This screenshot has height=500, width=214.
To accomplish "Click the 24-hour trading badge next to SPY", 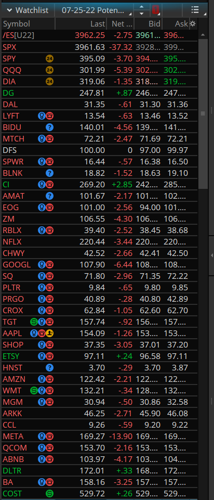I will (49, 59).
